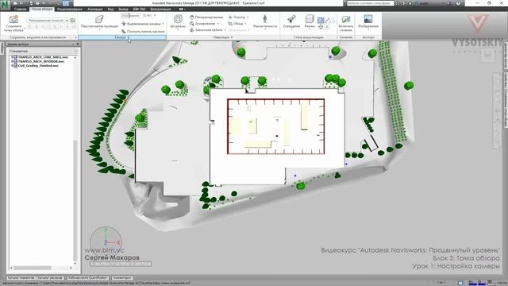This screenshot has height=286, width=508.
Task: Click the Perspective projection icon
Action: (x=99, y=19)
